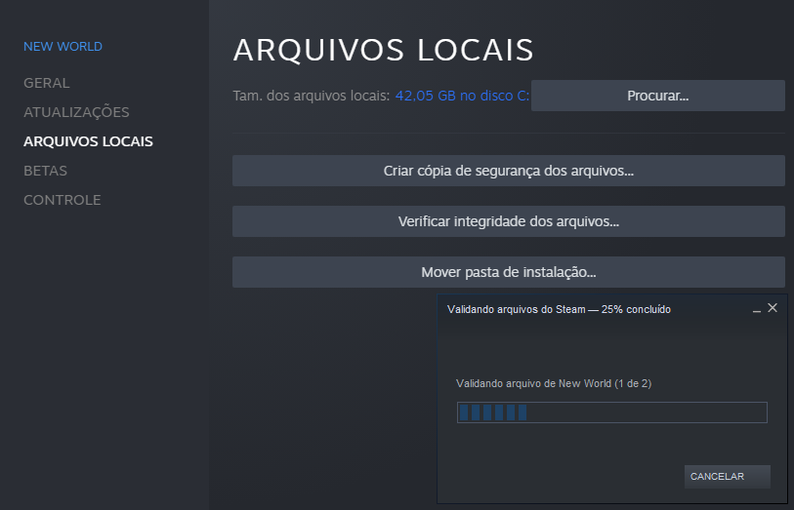The image size is (794, 510).
Task: Click Verificar integridade dos arquivos
Action: [x=509, y=221]
